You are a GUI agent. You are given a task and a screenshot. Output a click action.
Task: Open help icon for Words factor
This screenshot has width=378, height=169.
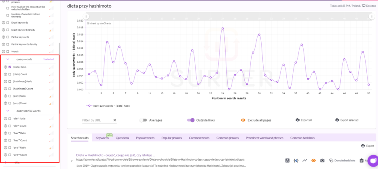pyautogui.click(x=3, y=52)
